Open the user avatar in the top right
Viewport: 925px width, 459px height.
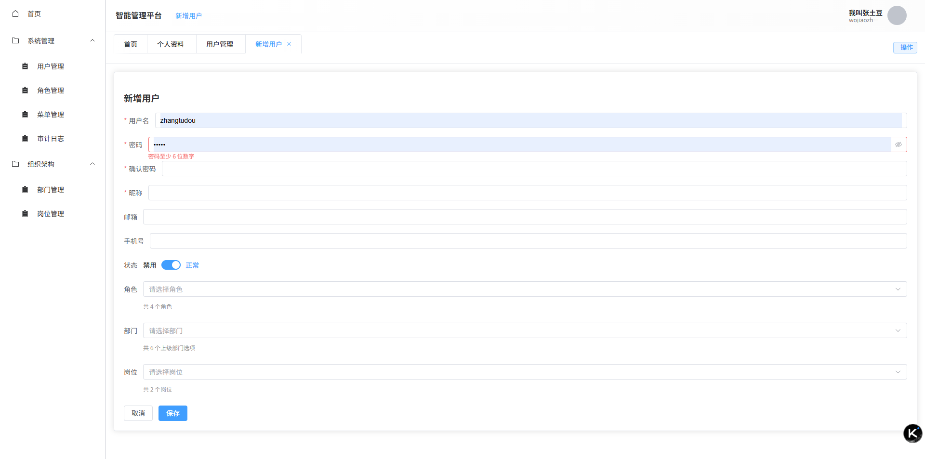(x=897, y=15)
